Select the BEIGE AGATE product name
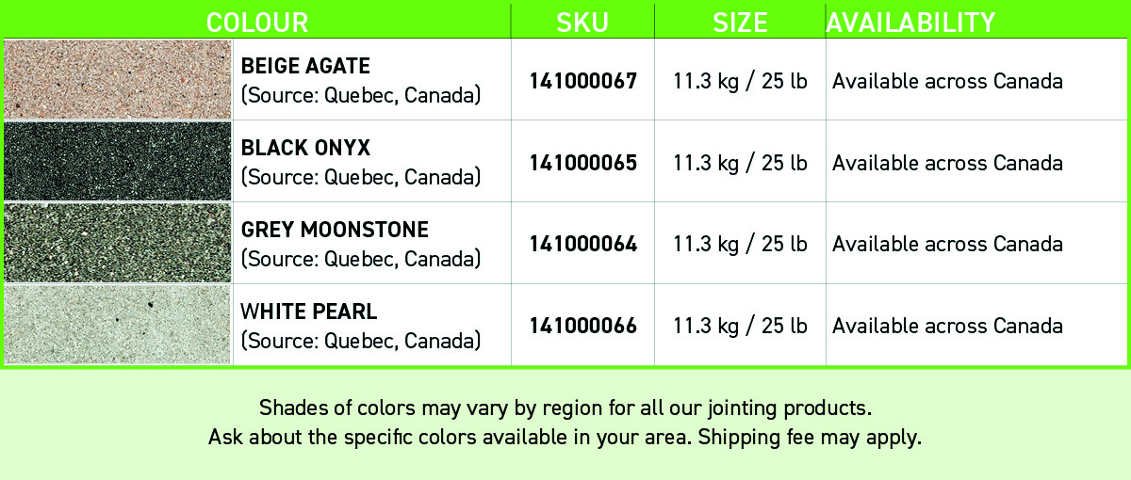1131x480 pixels. coord(305,66)
